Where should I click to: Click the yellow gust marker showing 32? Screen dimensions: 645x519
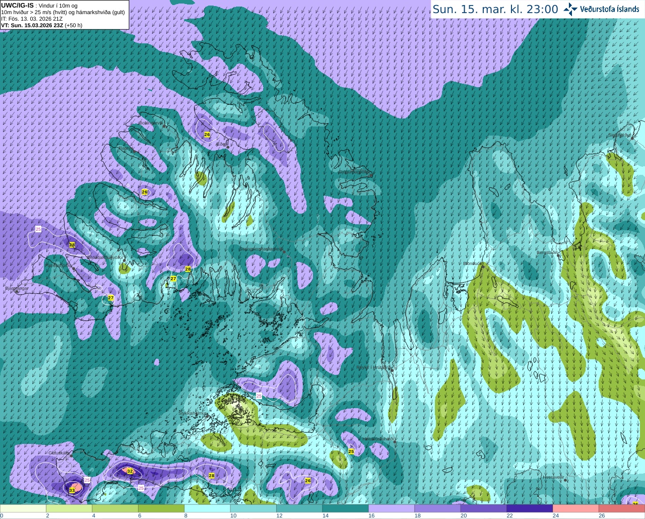[130, 471]
